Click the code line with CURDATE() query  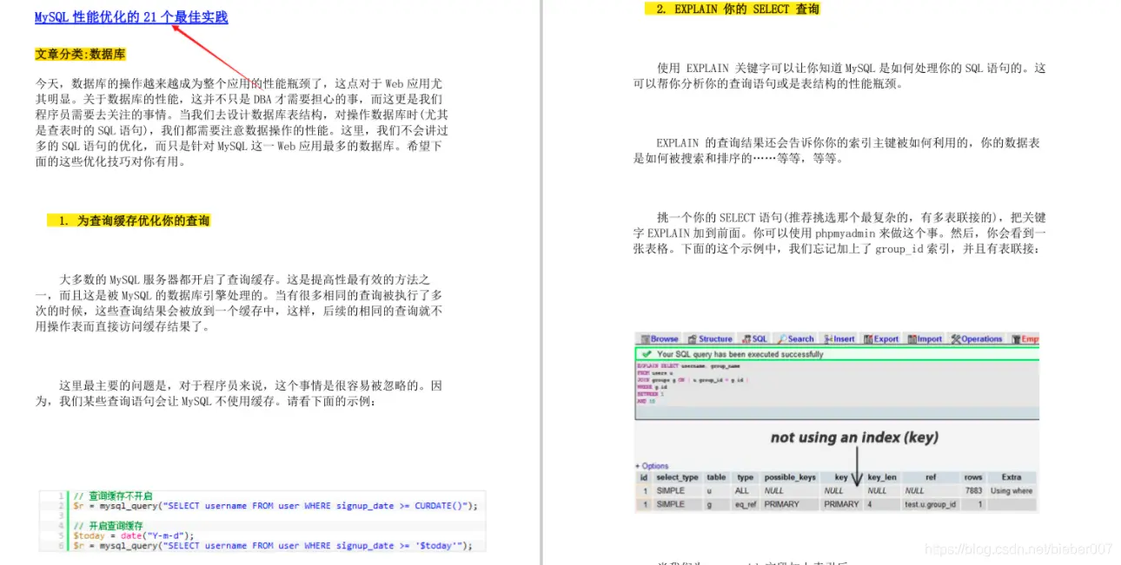click(x=275, y=506)
